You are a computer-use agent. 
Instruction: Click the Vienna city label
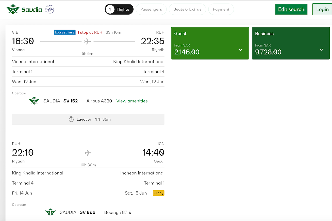(x=18, y=50)
